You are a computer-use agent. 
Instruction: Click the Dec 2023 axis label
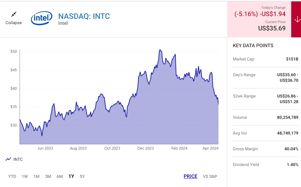point(145,148)
